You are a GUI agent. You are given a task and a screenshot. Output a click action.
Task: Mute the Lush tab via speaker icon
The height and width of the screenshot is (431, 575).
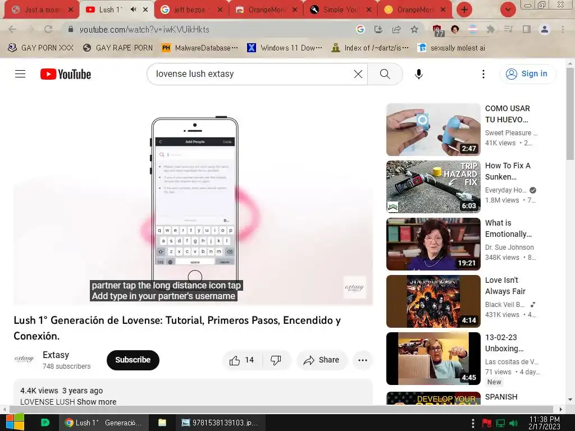(134, 10)
